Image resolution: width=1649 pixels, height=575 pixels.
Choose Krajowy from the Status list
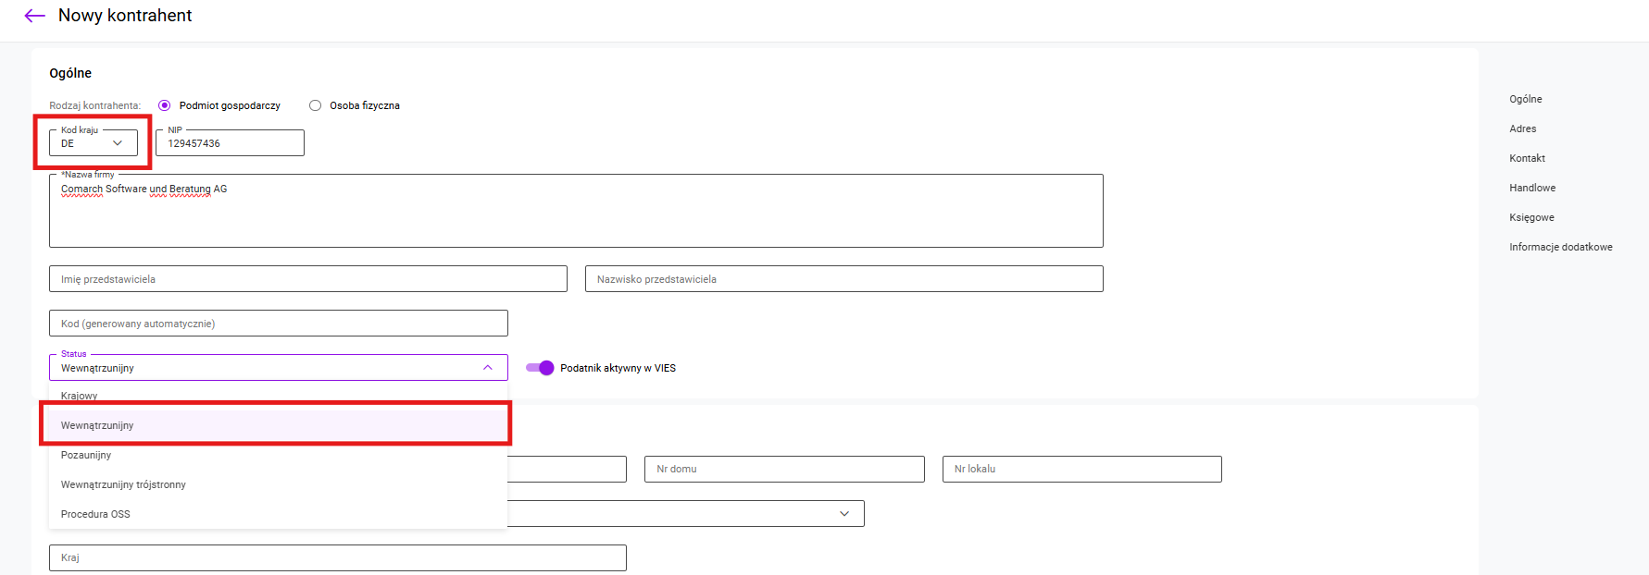[x=80, y=396]
